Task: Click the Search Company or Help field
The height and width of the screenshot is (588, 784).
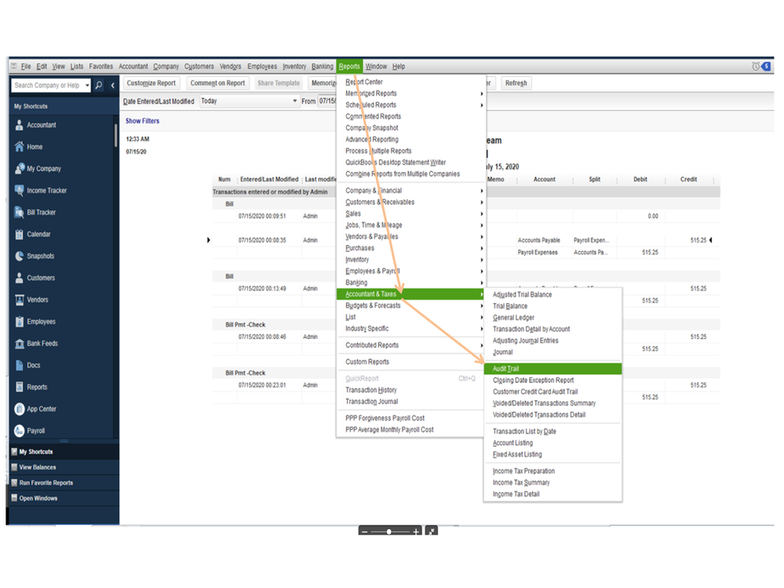Action: (x=48, y=86)
